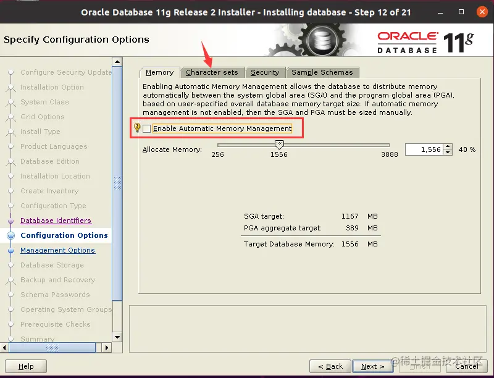Click the allocate memory value field 1,556
The image size is (494, 378).
coord(424,149)
